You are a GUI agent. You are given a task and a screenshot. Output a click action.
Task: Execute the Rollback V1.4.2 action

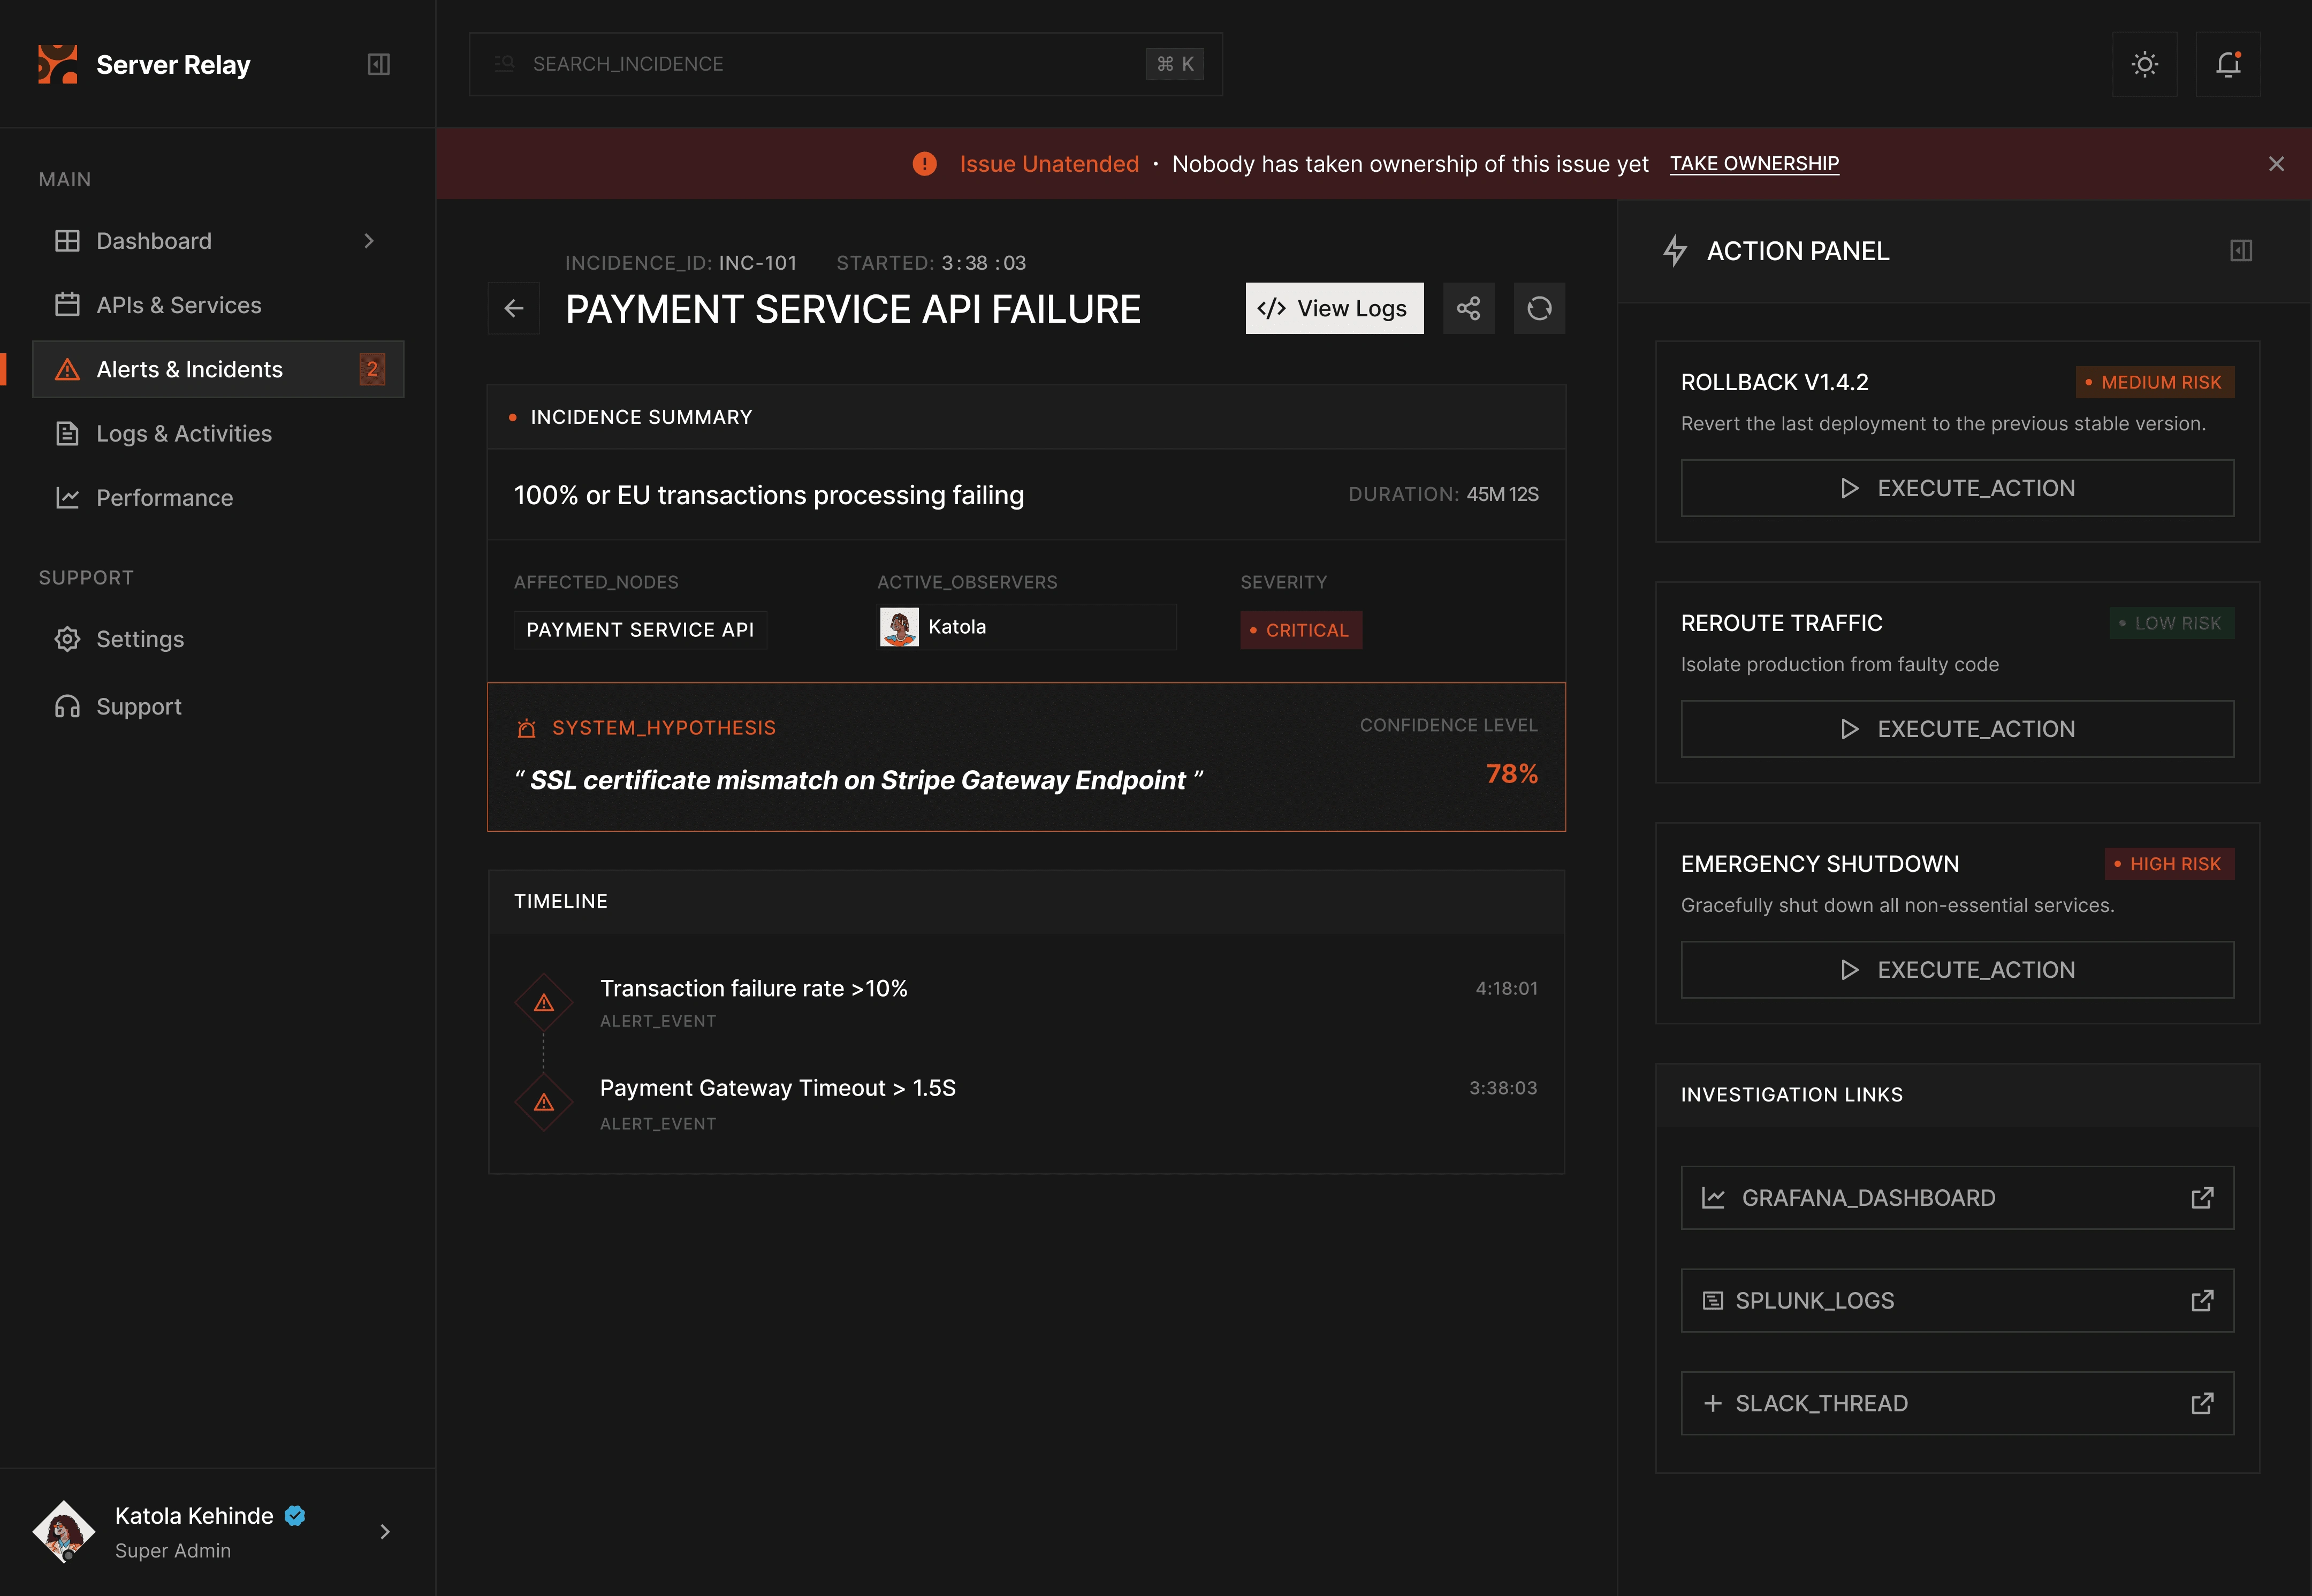tap(1956, 488)
